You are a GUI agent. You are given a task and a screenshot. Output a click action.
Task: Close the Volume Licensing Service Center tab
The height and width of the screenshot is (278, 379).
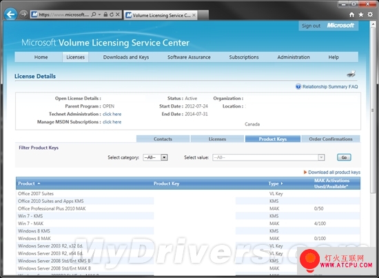[x=194, y=15]
